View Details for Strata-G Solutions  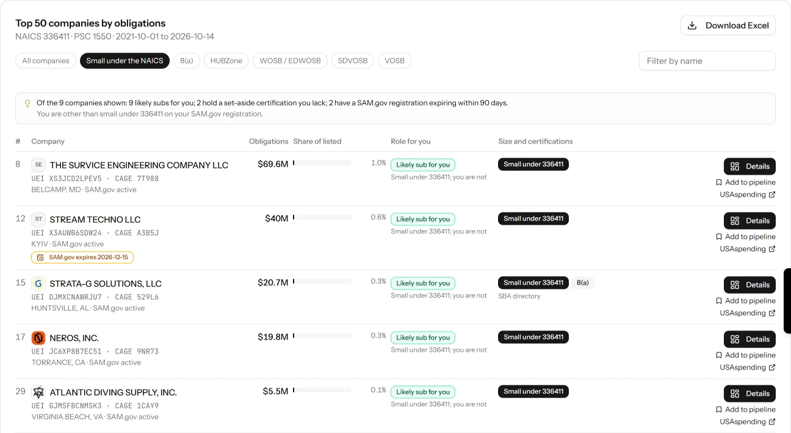(x=749, y=285)
